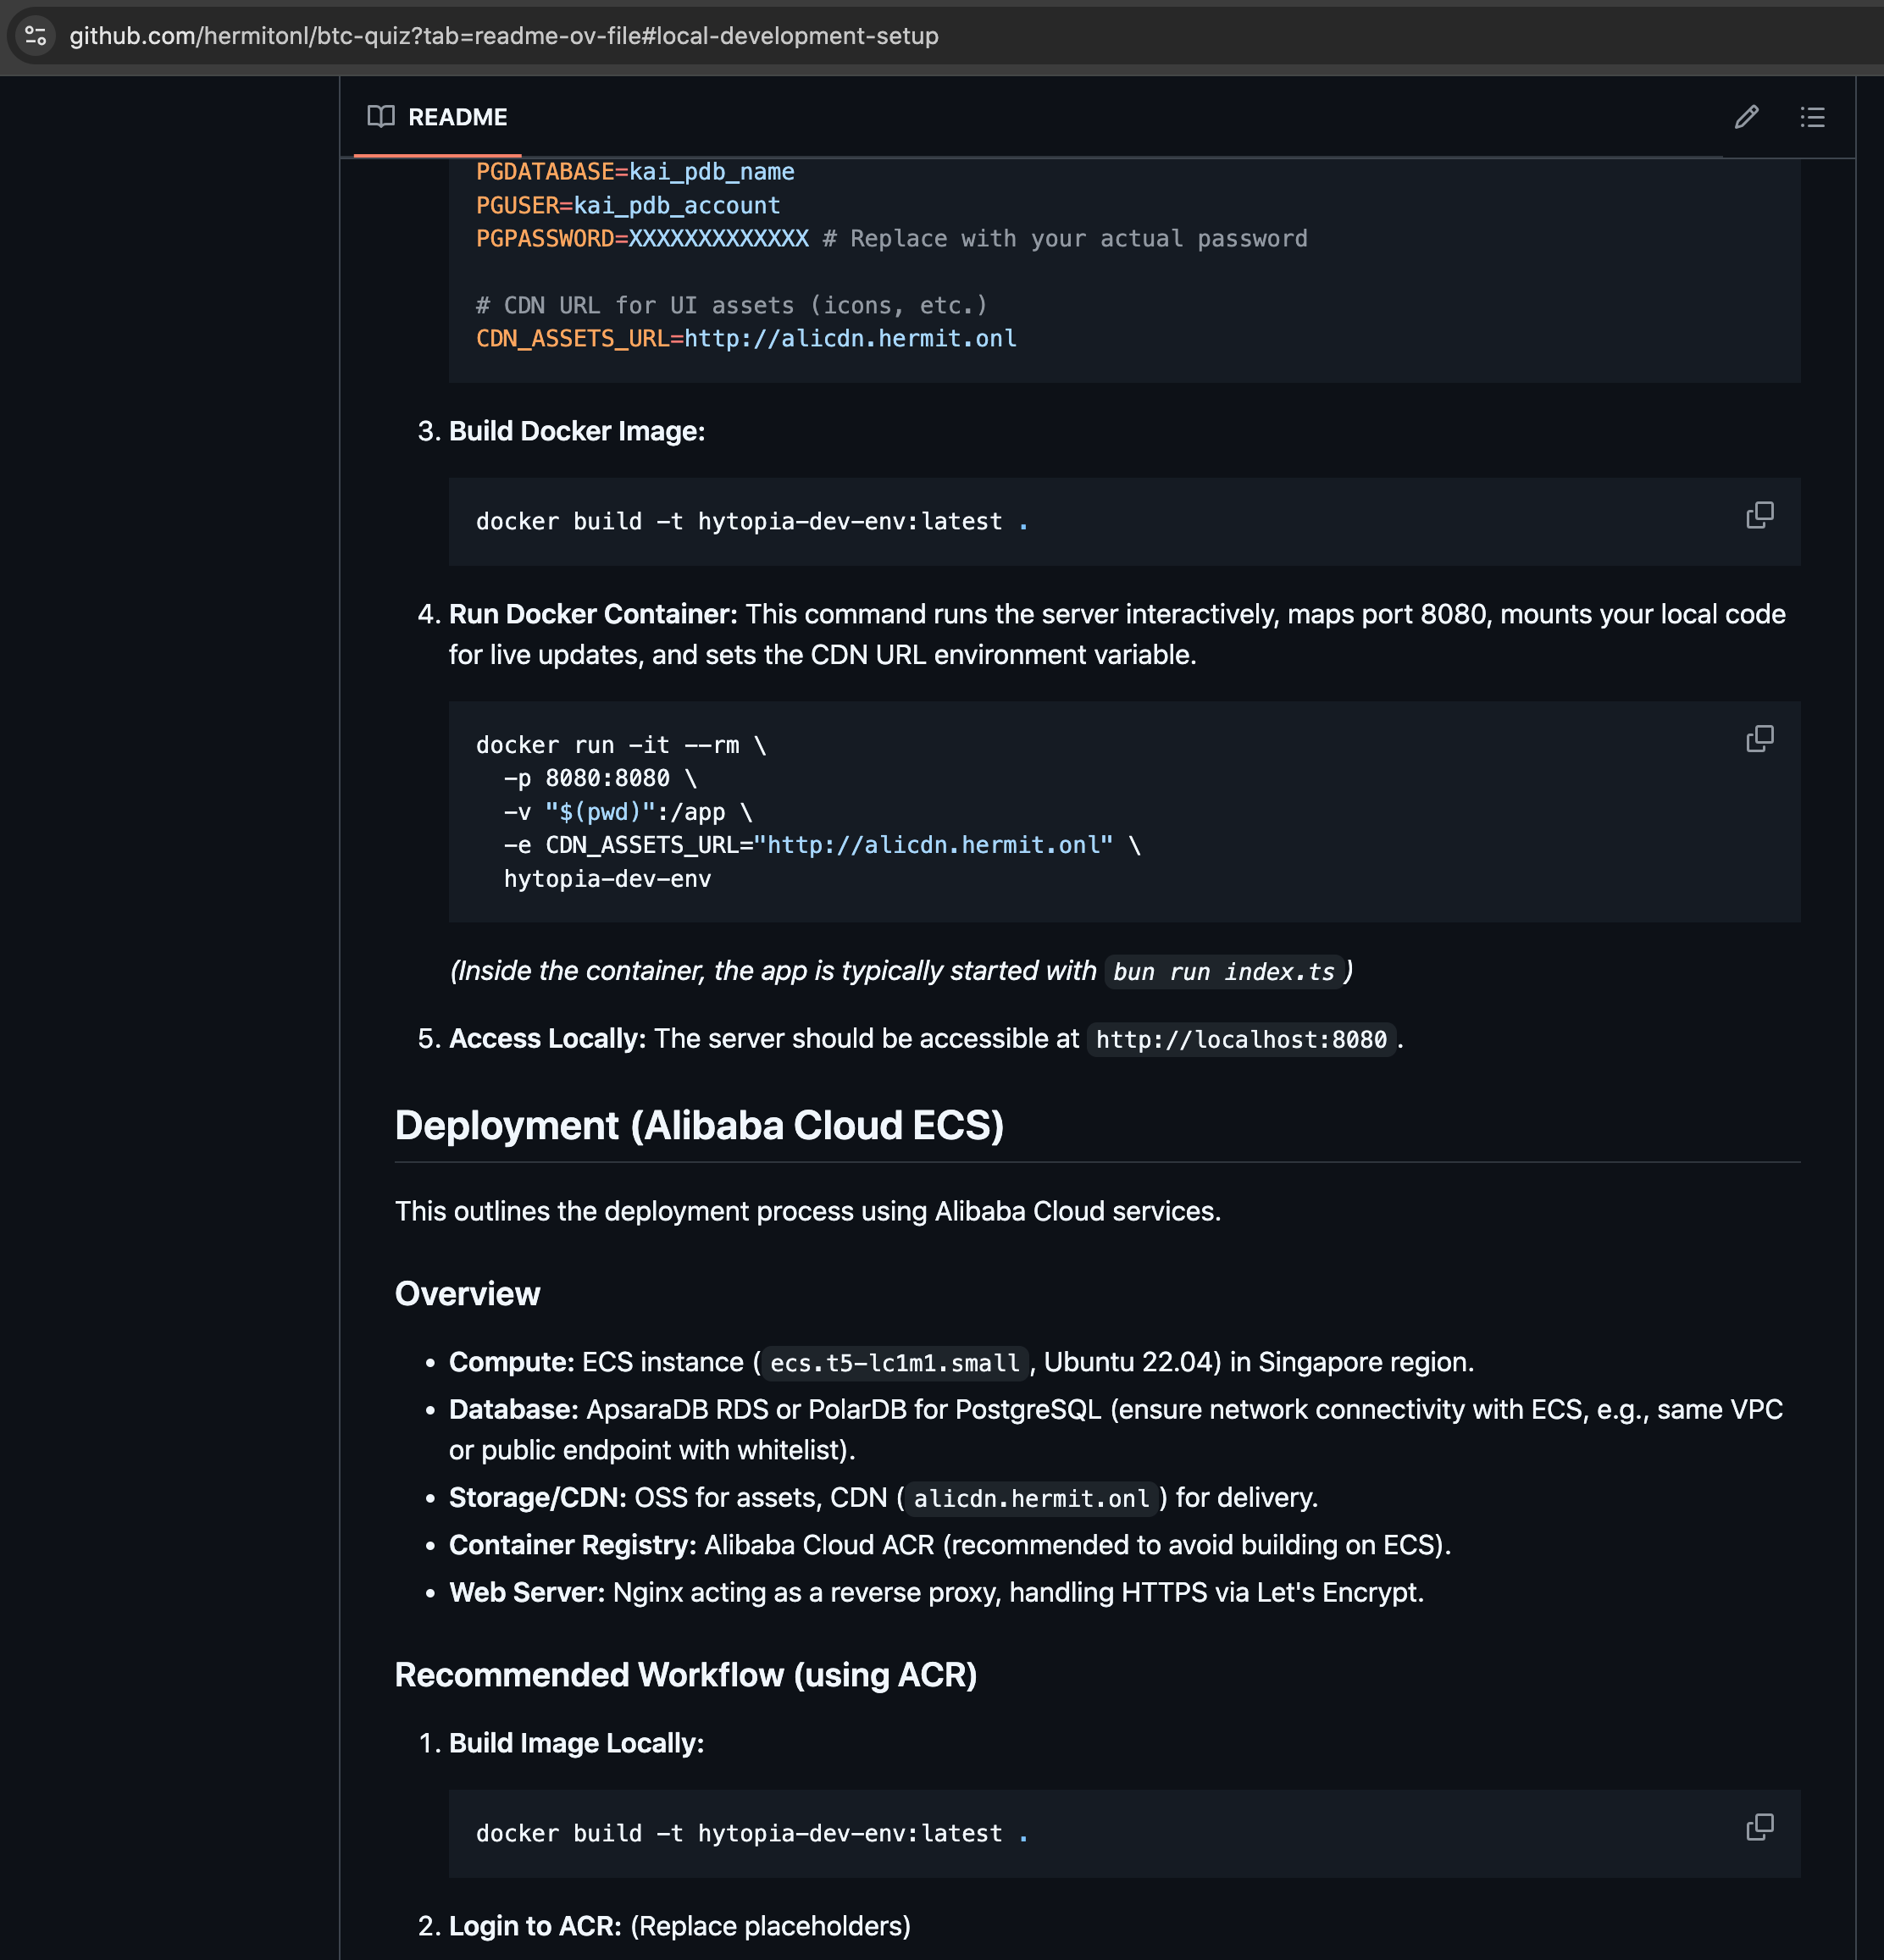This screenshot has width=1884, height=1960.
Task: Click alicdn.hermit.onl in Storage/CDN bullet
Action: [1031, 1498]
